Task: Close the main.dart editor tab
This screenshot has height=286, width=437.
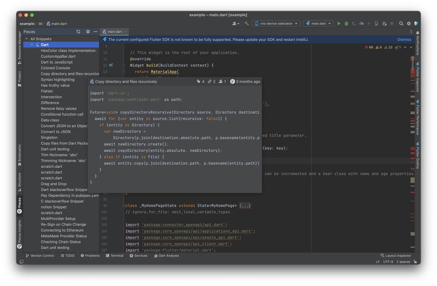Action: click(126, 32)
